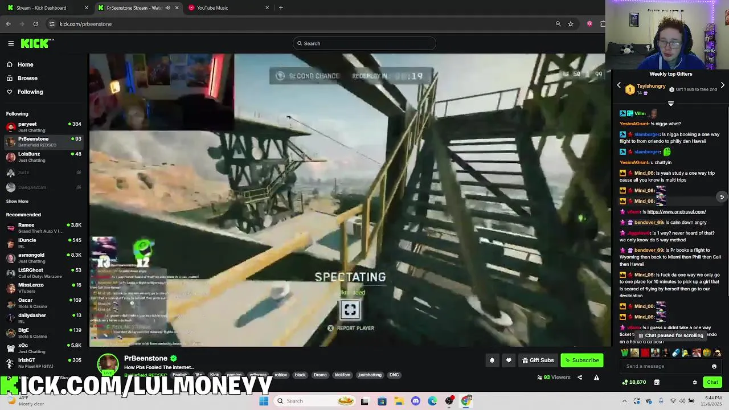
Task: Click Tayishungry top gifter name
Action: coord(651,86)
